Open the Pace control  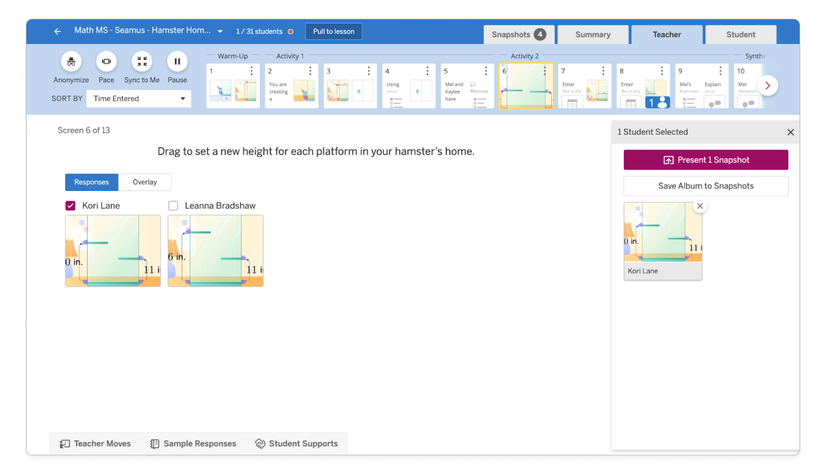coord(106,61)
